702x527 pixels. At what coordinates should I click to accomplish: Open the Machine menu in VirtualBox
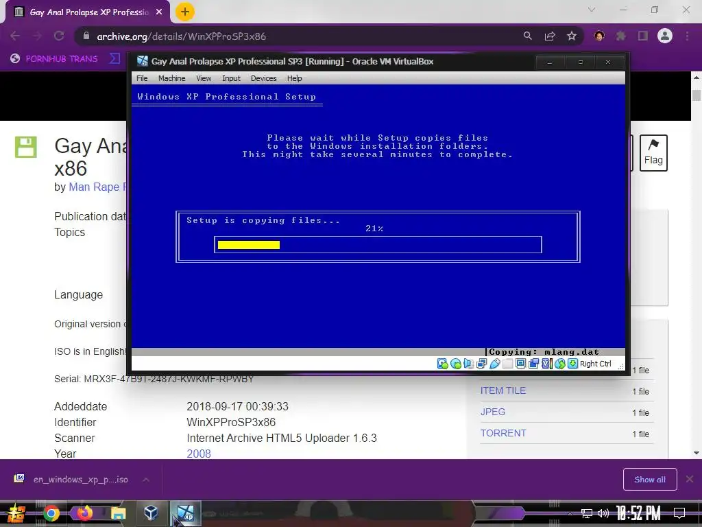[171, 78]
